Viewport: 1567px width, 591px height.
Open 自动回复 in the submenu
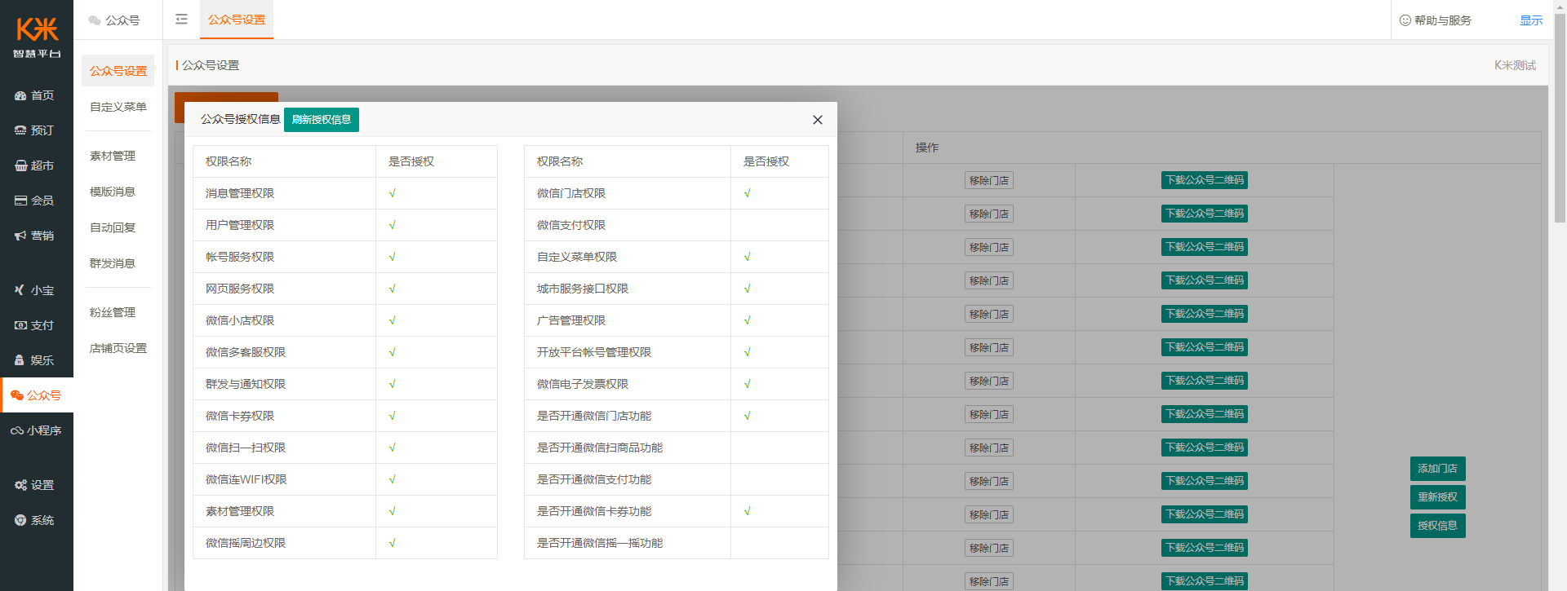(x=113, y=227)
